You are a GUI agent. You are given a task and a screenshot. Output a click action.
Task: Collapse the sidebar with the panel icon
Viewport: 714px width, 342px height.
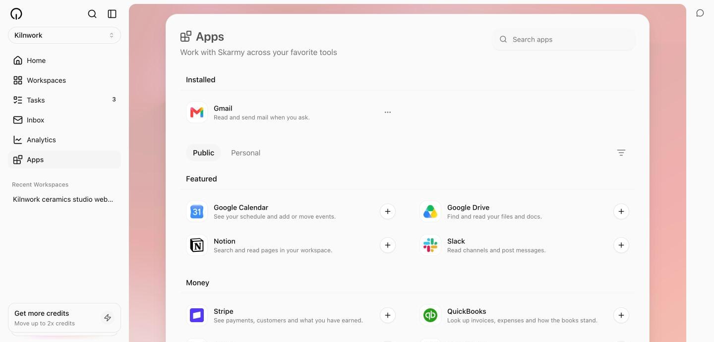coord(112,14)
